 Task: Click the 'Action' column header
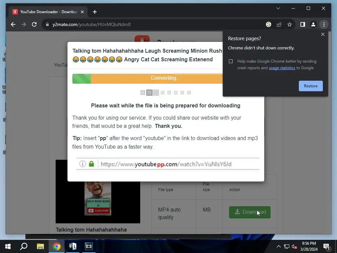[234, 190]
